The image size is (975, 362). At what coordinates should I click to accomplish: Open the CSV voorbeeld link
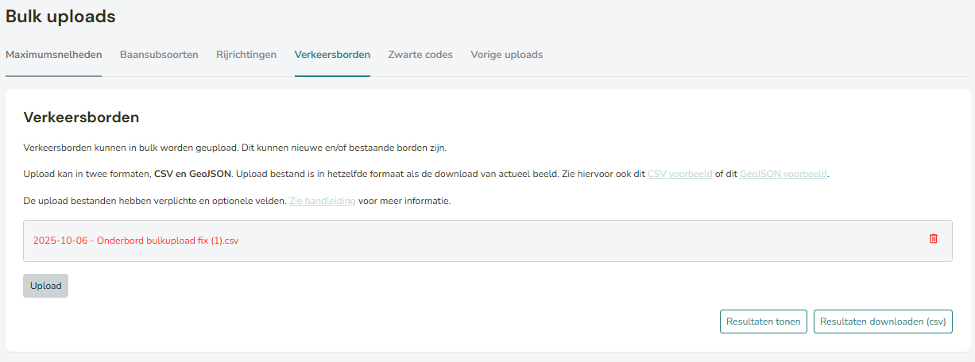[679, 174]
